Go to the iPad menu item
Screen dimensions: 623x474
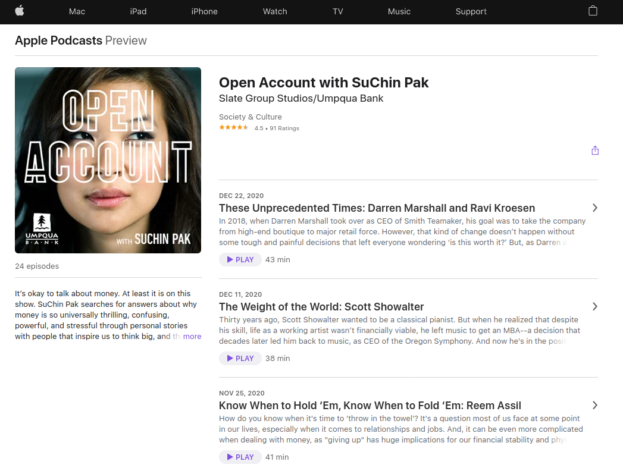[x=138, y=11]
